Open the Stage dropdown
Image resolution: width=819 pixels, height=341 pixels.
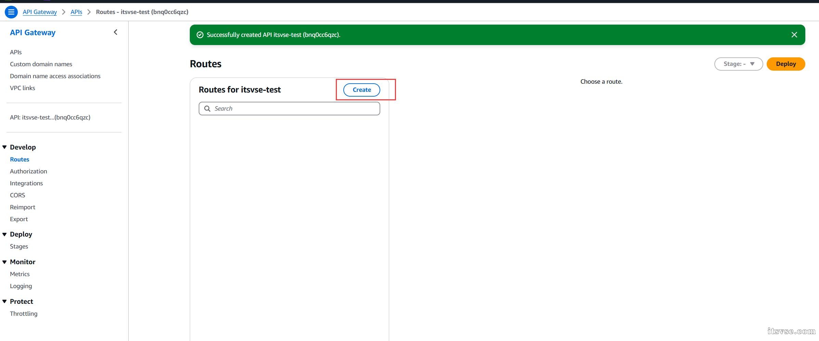click(738, 64)
